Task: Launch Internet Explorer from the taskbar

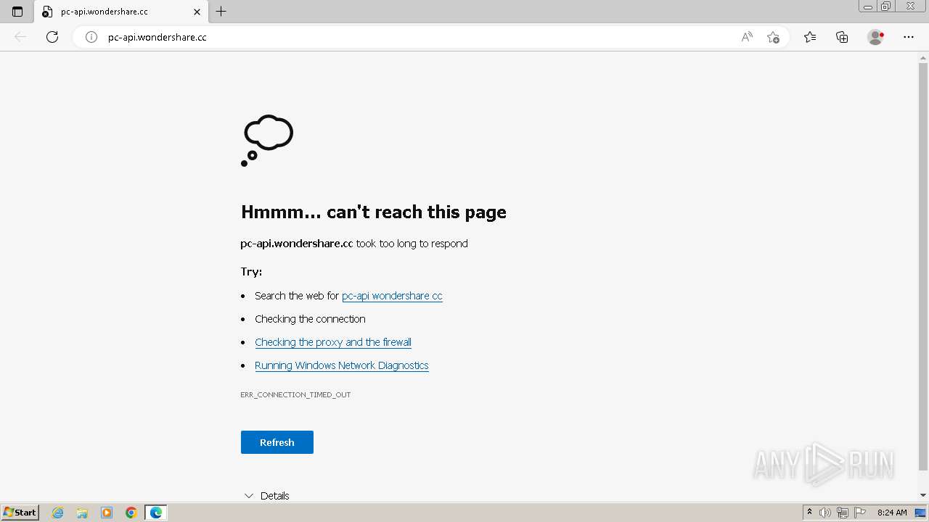Action: tap(58, 513)
